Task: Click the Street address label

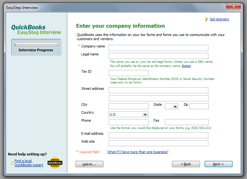Action: pos(92,89)
